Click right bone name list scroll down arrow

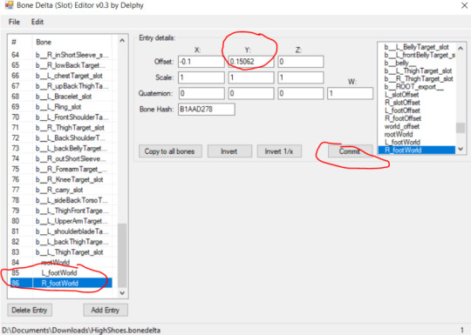pyautogui.click(x=461, y=149)
